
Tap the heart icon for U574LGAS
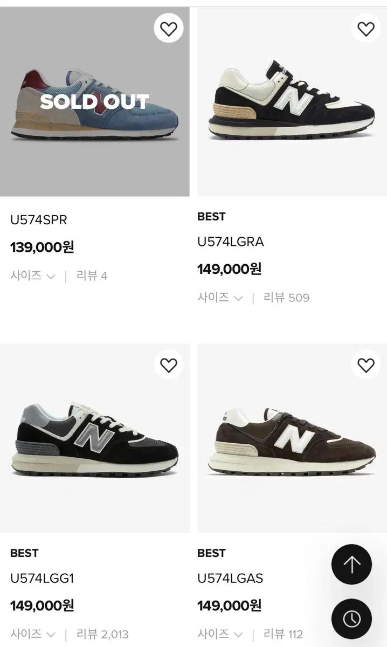[x=366, y=365]
